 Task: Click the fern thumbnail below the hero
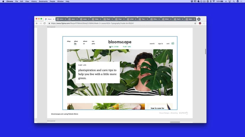tap(106, 106)
